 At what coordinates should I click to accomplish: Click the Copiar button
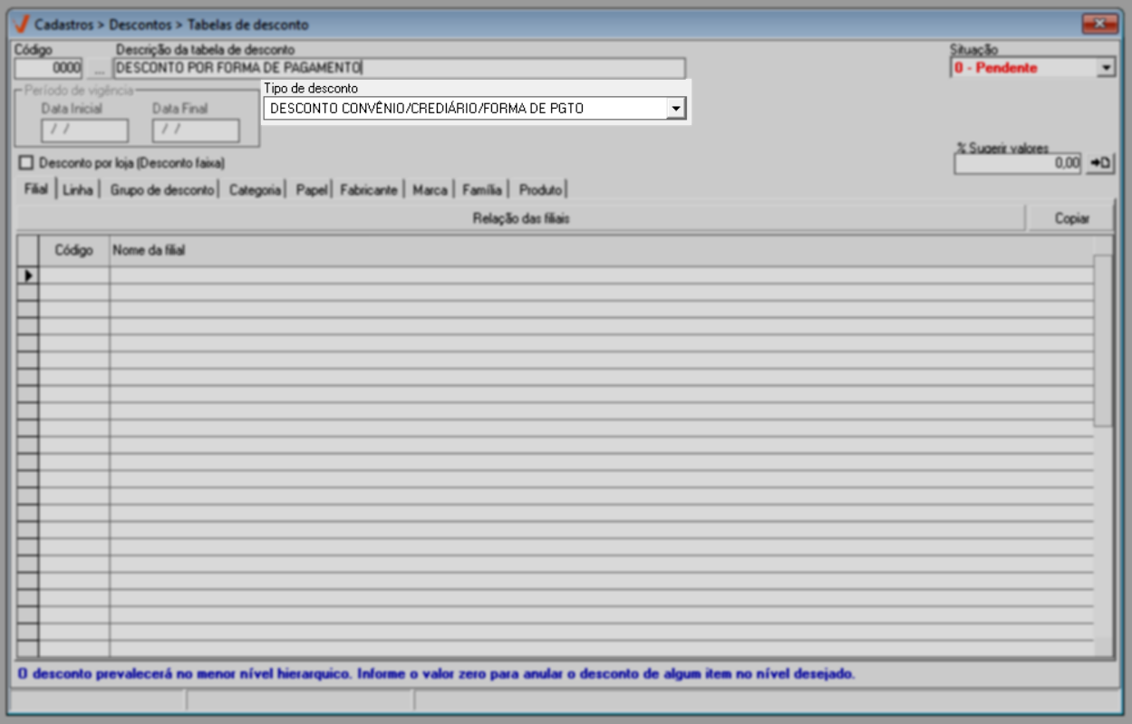coord(1071,218)
